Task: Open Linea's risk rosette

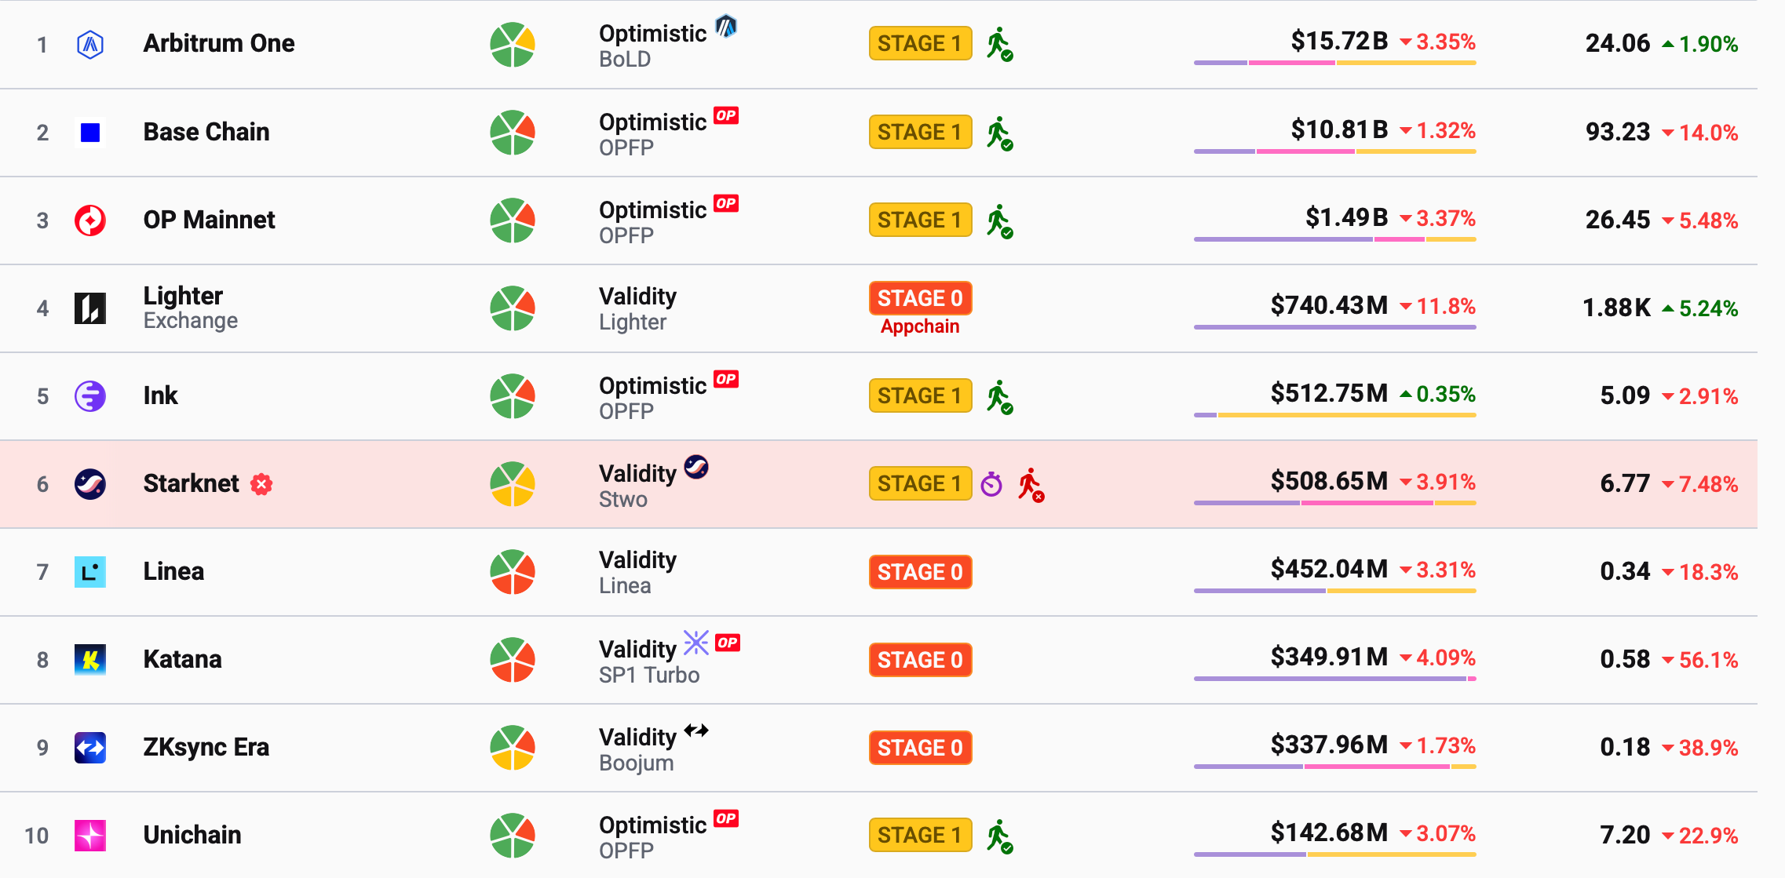Action: point(512,572)
